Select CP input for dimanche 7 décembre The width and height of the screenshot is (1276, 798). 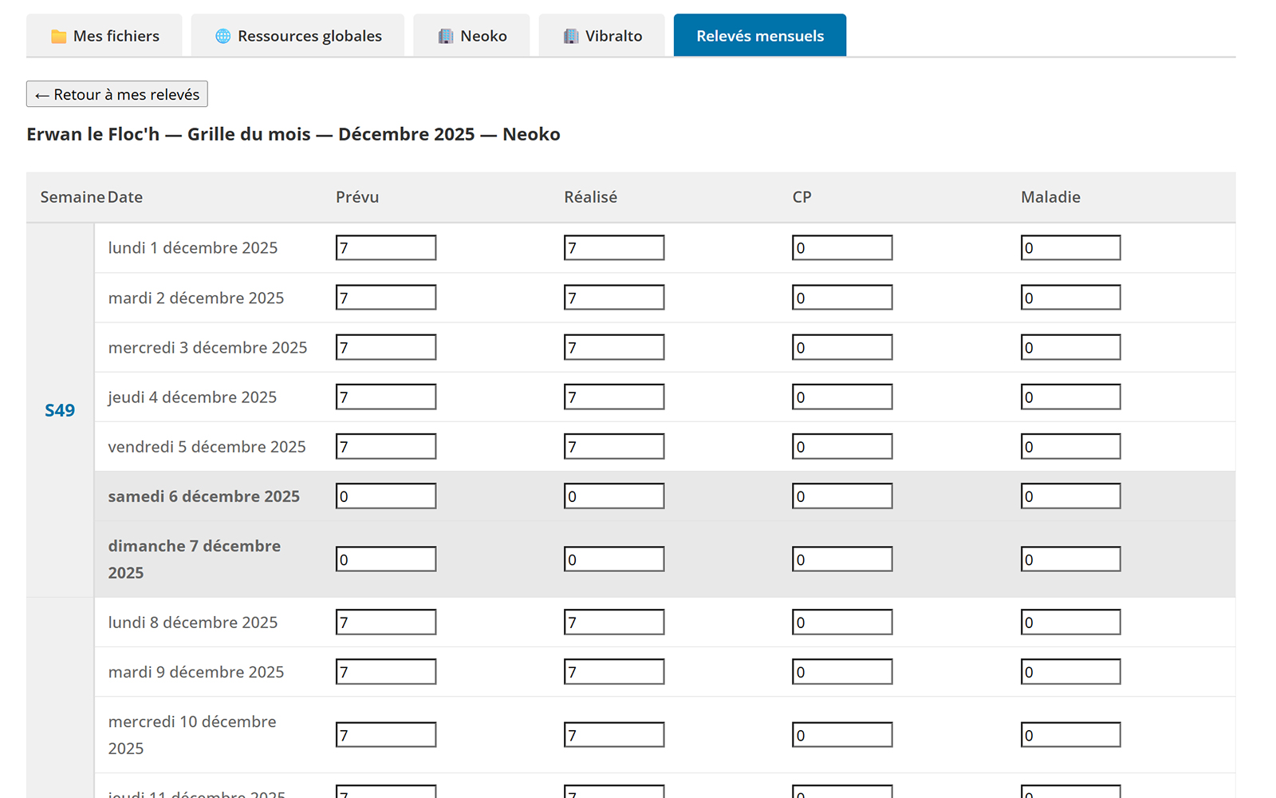(842, 559)
